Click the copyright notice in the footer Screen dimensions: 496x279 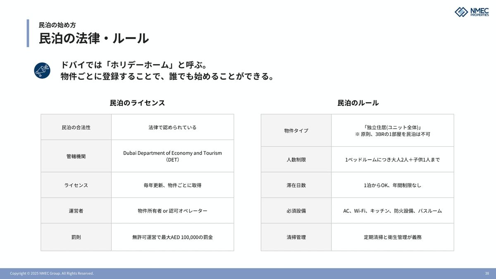(52, 273)
